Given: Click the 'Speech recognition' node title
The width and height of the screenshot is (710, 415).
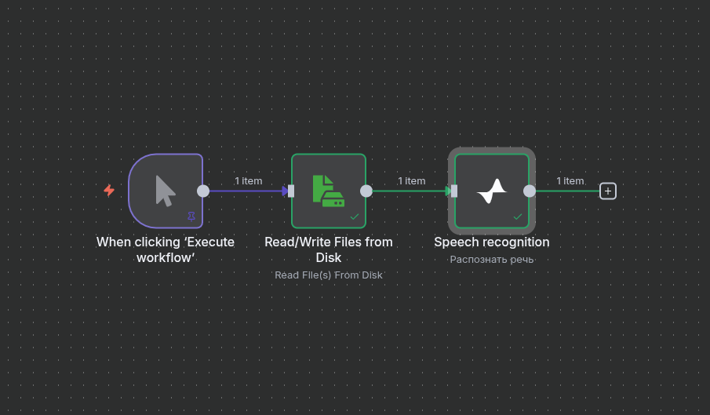Looking at the screenshot, I should tap(492, 242).
